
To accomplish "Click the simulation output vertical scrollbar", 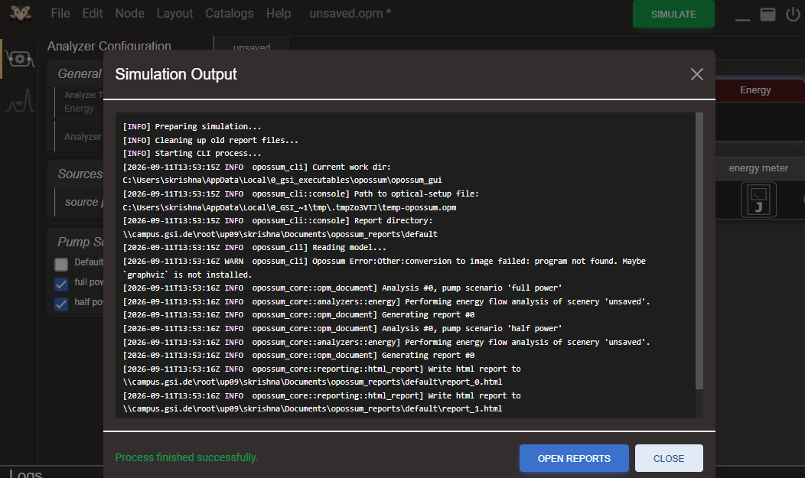I will (699, 251).
